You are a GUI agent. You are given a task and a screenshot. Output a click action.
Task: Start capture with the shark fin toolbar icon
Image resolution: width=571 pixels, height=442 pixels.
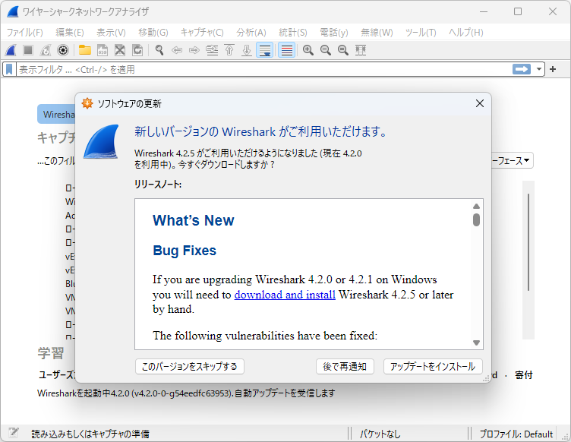(11, 50)
